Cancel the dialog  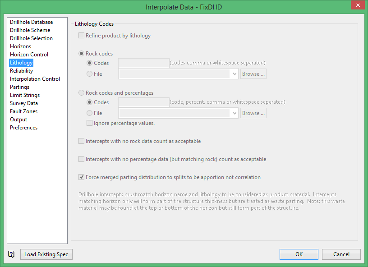(x=341, y=254)
